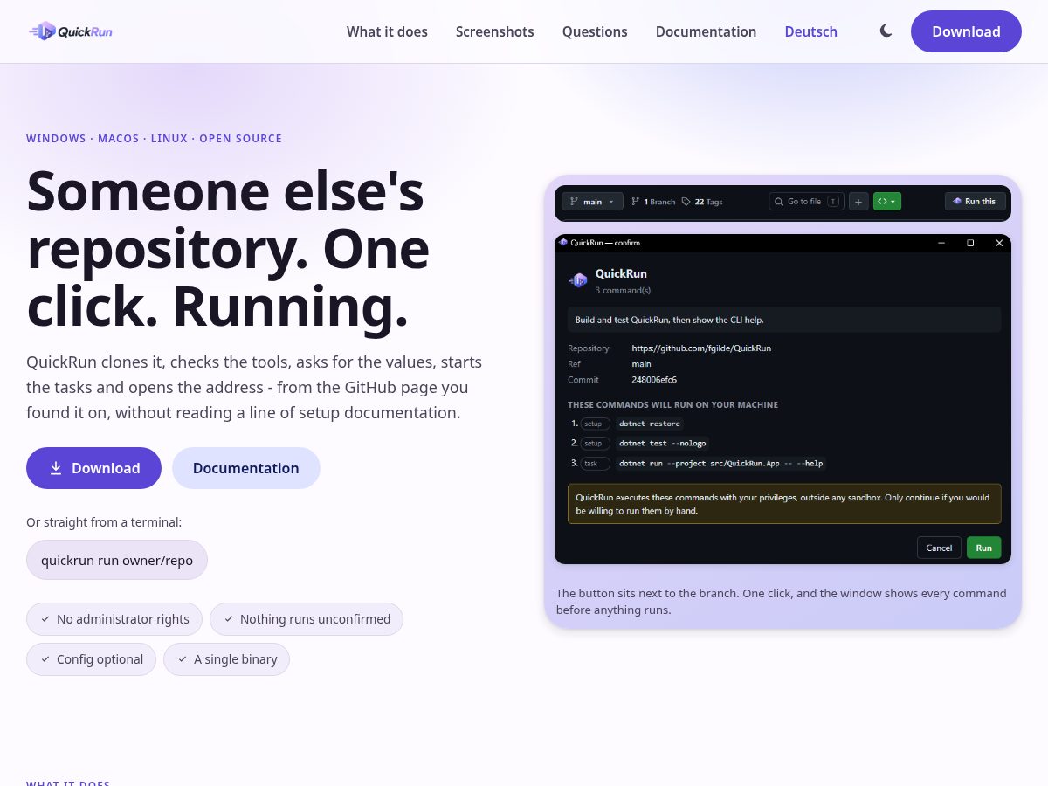Switch language to Deutsch

(811, 31)
